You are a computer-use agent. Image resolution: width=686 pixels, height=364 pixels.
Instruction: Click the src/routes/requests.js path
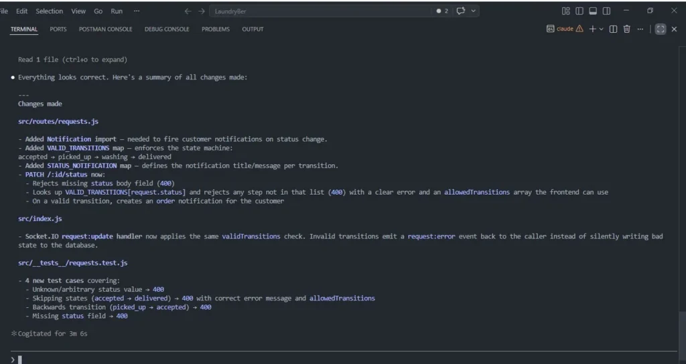coord(58,122)
